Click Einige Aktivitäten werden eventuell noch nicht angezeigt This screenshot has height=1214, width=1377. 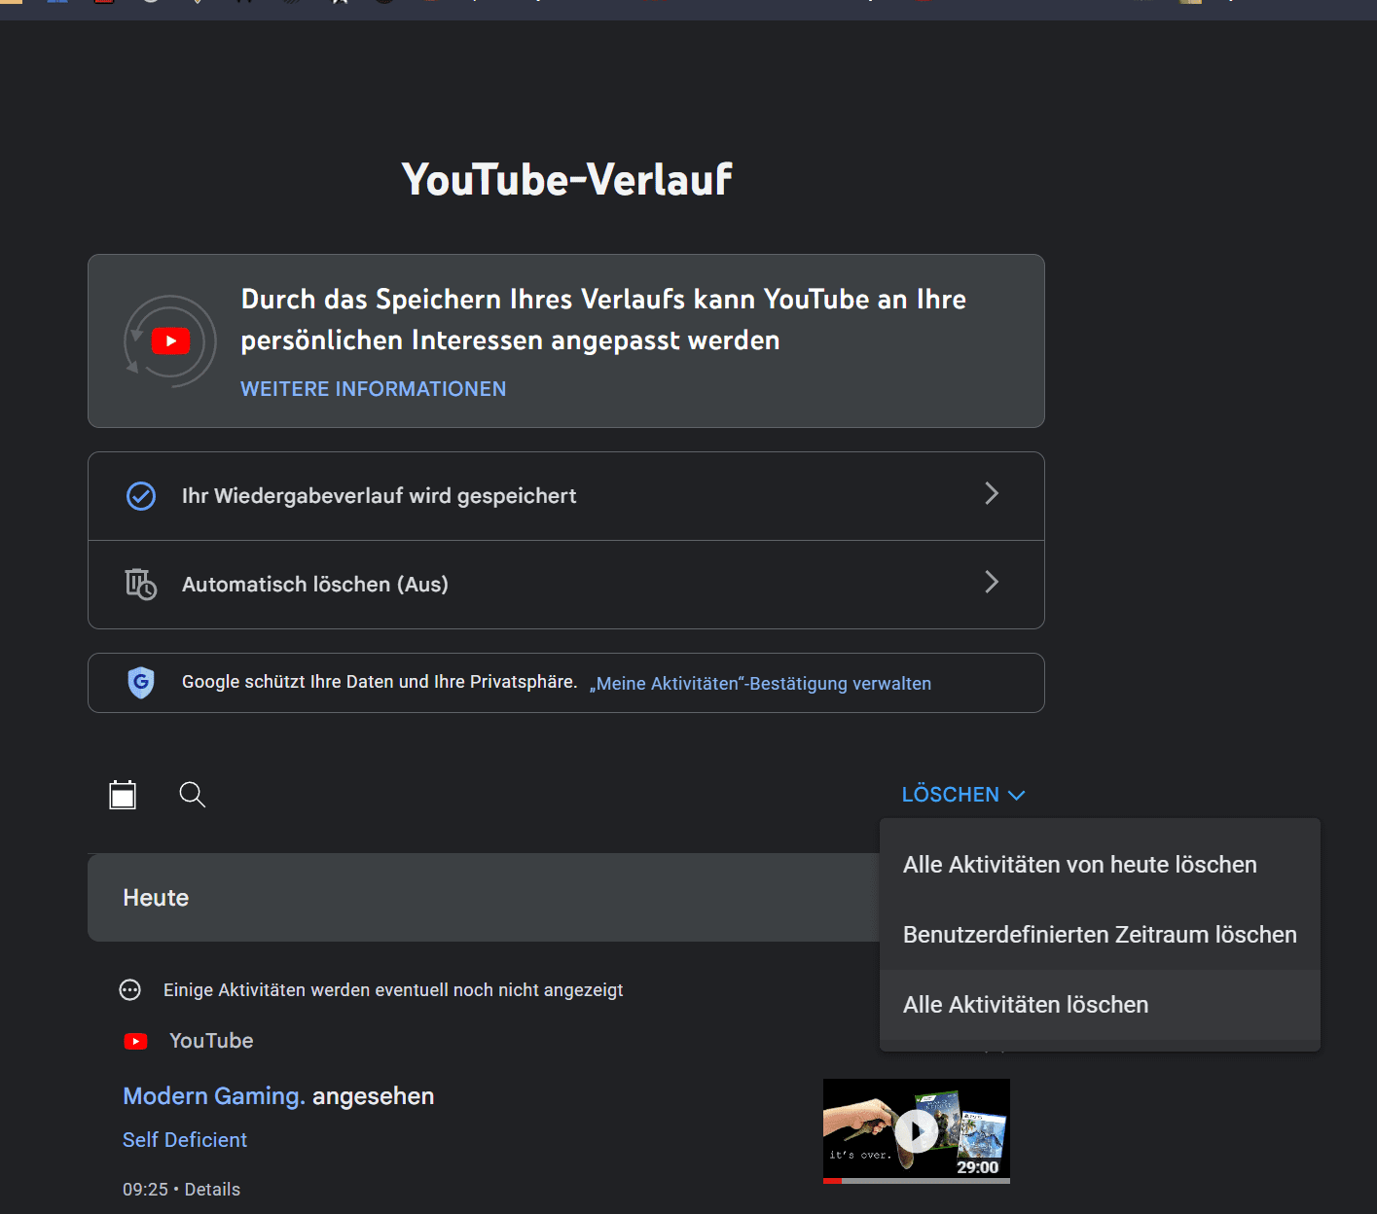click(x=393, y=990)
